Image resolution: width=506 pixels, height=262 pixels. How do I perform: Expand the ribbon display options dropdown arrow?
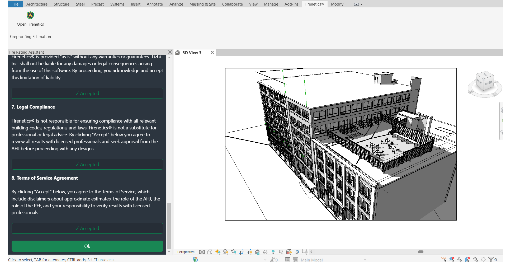tap(361, 4)
